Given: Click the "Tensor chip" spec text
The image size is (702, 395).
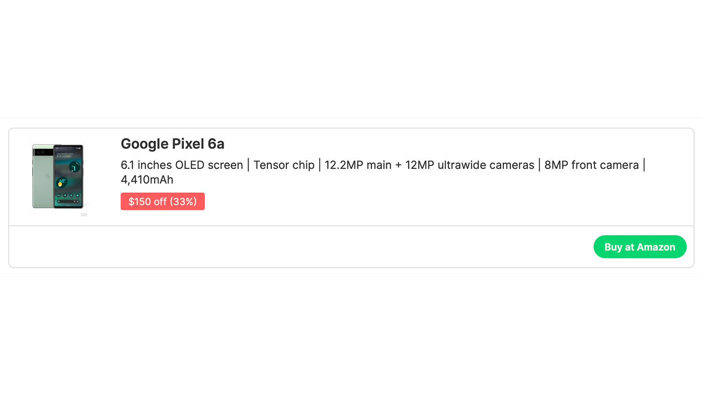Looking at the screenshot, I should pyautogui.click(x=284, y=165).
